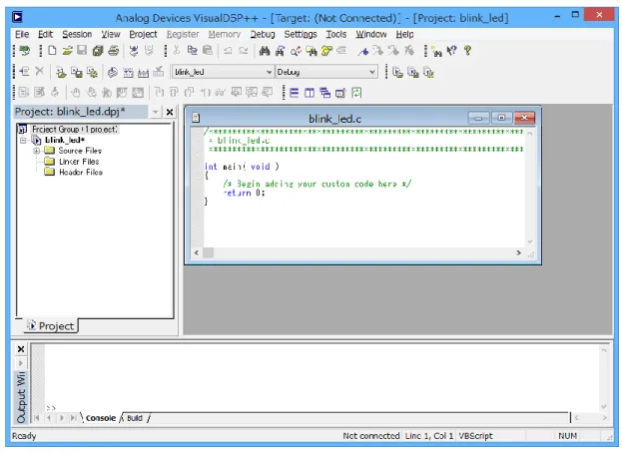
Task: Open the File menu
Action: 22,35
